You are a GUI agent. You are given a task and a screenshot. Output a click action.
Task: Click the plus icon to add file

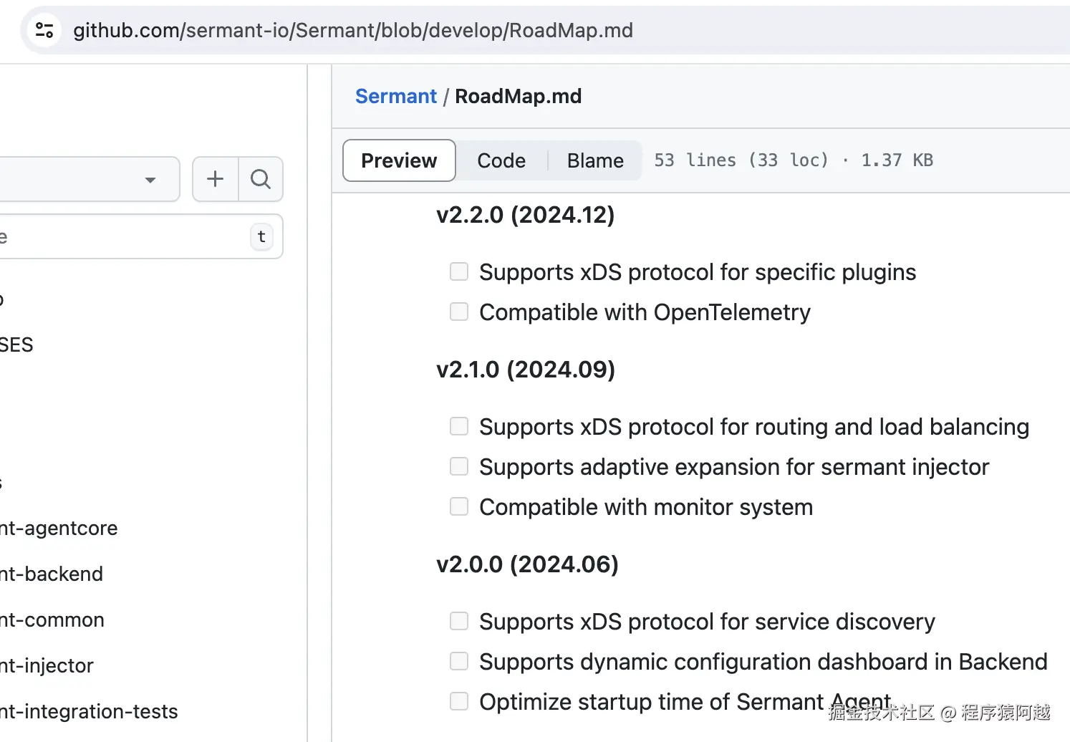pos(215,179)
